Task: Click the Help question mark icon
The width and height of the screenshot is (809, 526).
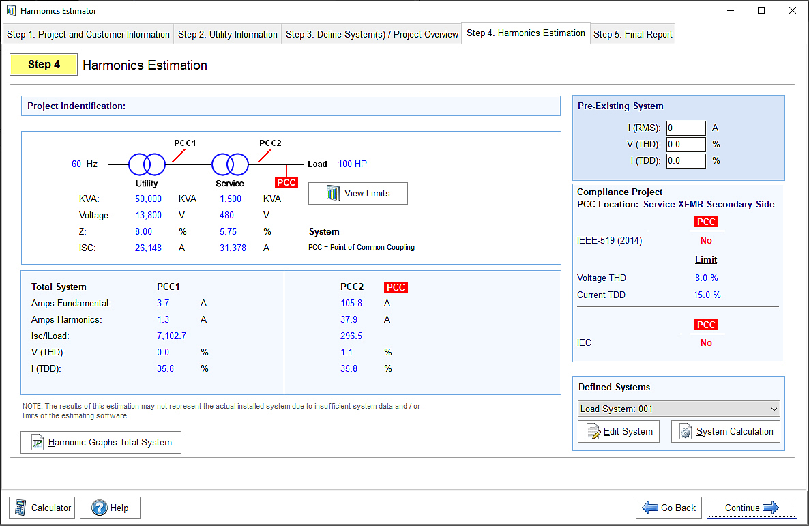Action: pyautogui.click(x=99, y=508)
